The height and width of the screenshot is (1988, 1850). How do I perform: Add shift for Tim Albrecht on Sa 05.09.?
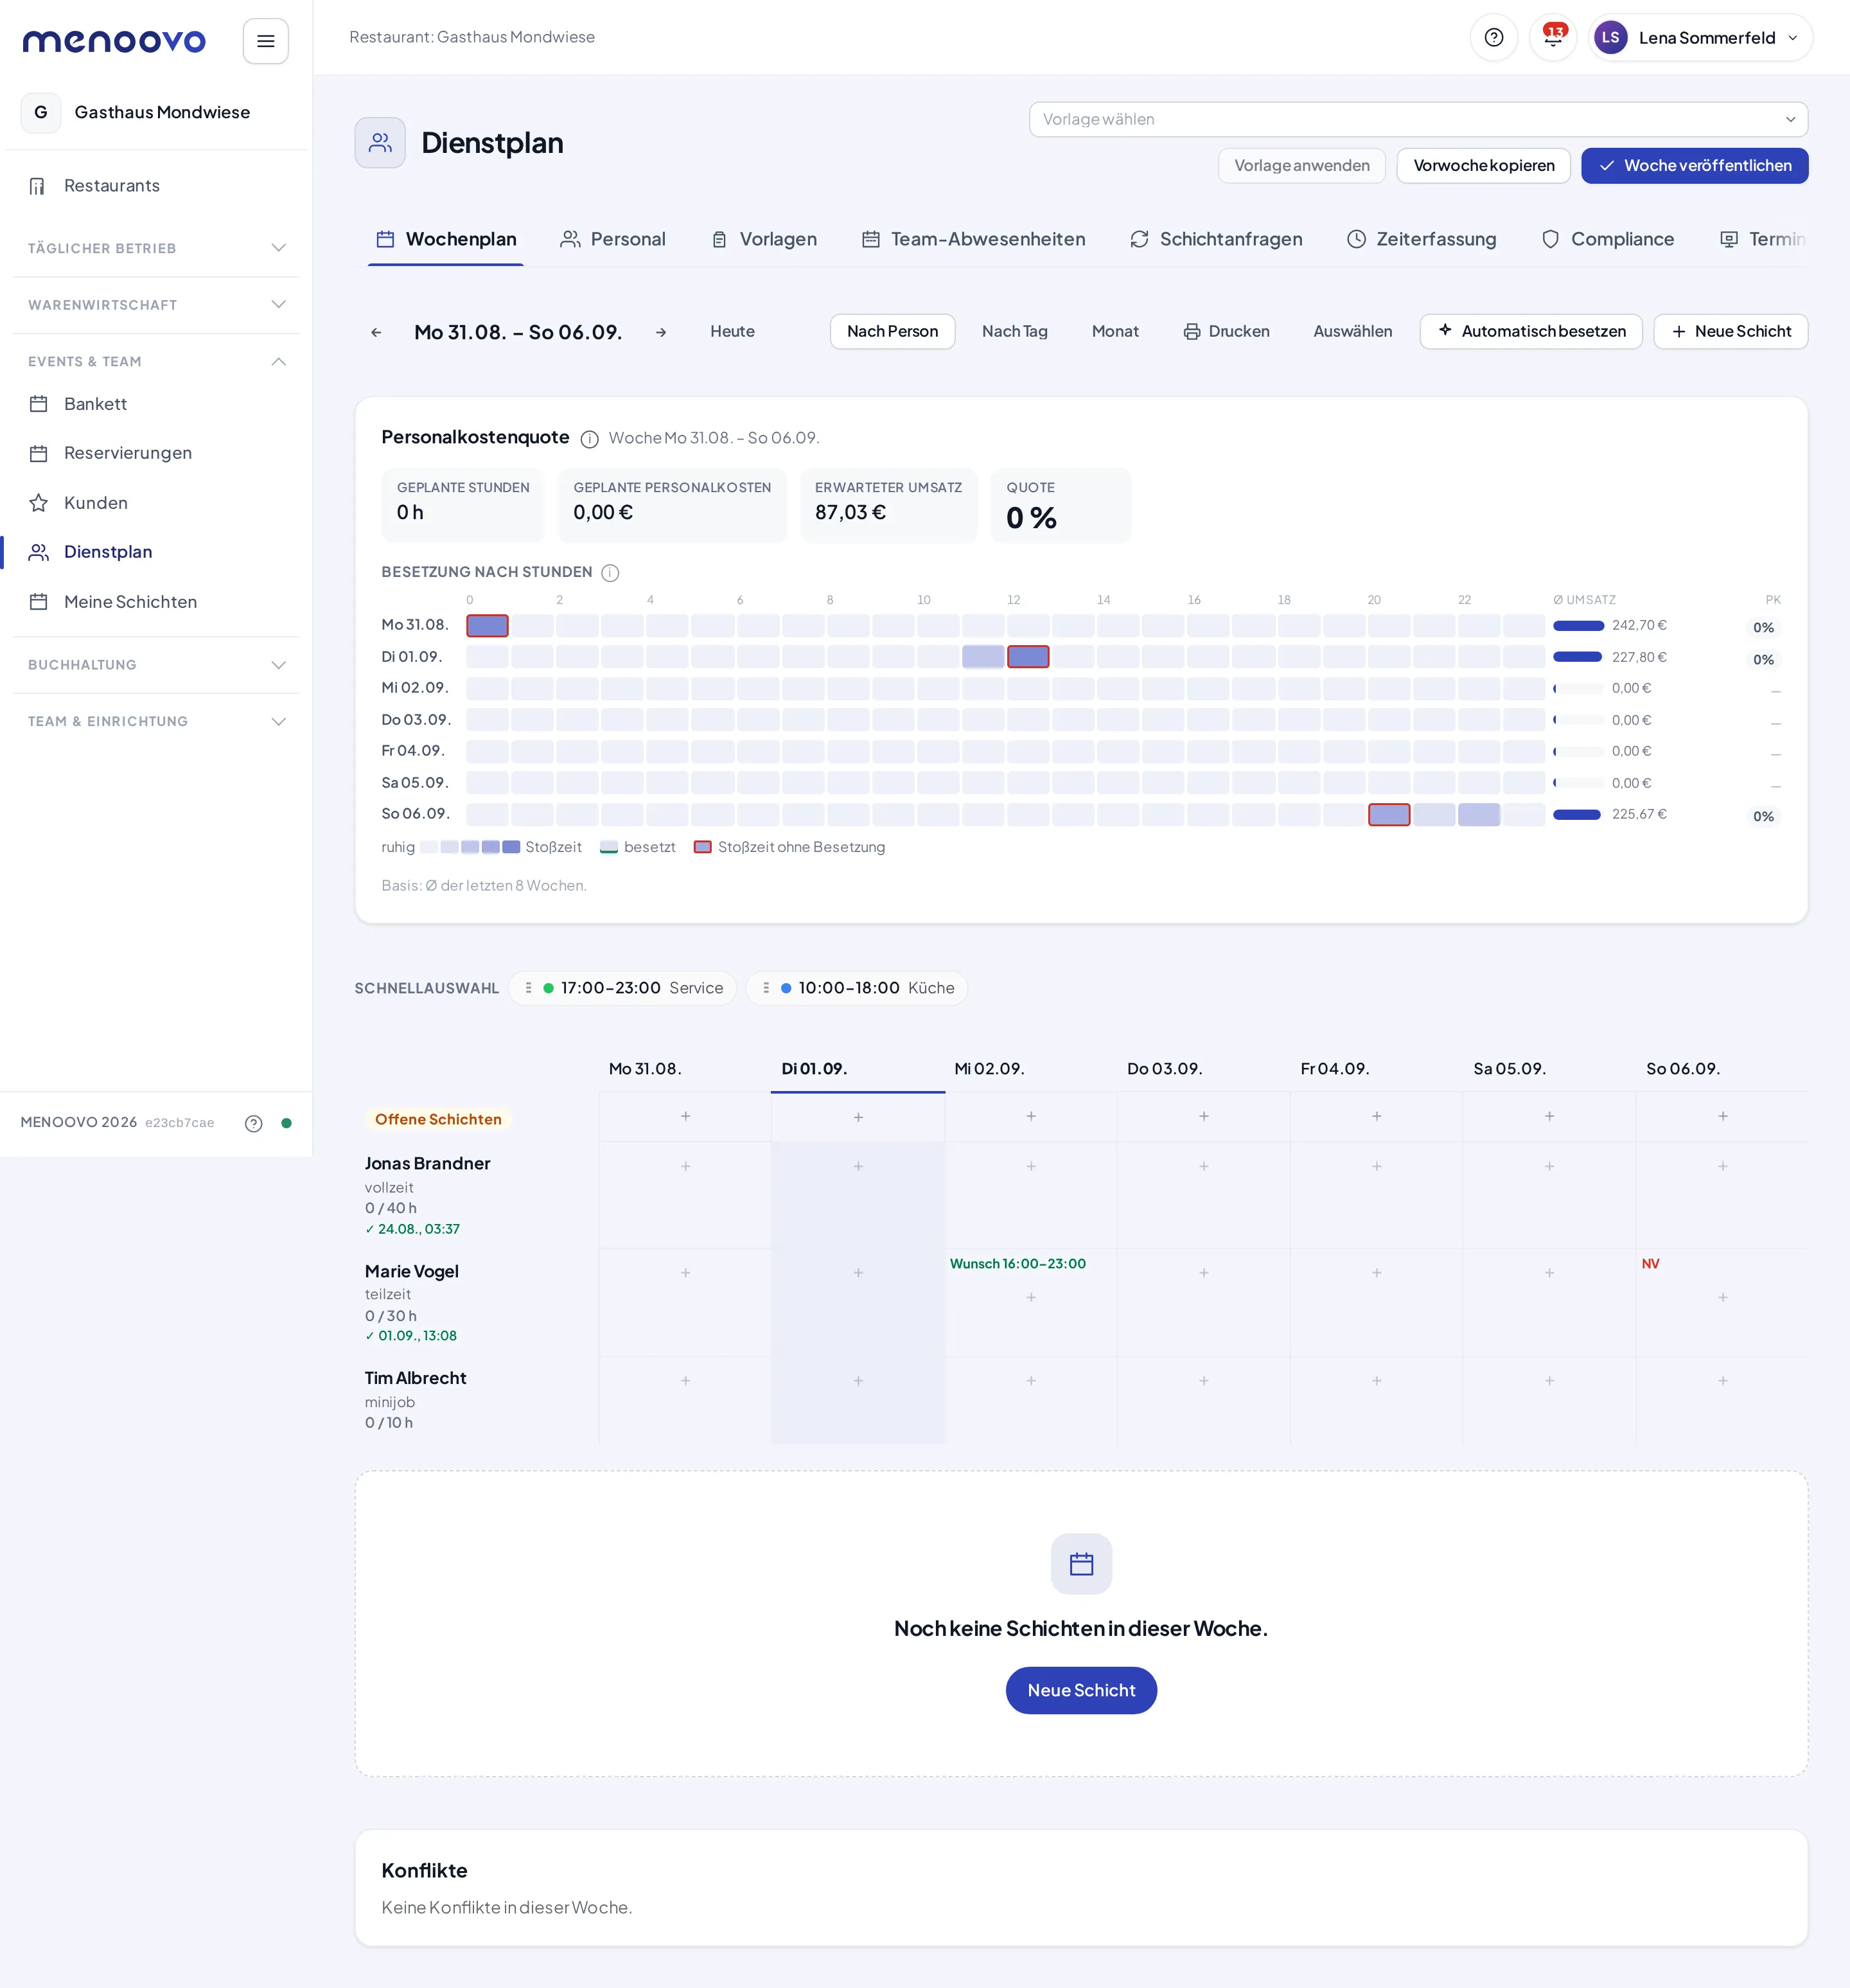[1549, 1380]
